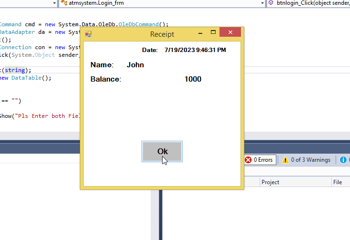This screenshot has height=240, width=350.
Task: Click the Receipt title bar text
Action: [162, 34]
